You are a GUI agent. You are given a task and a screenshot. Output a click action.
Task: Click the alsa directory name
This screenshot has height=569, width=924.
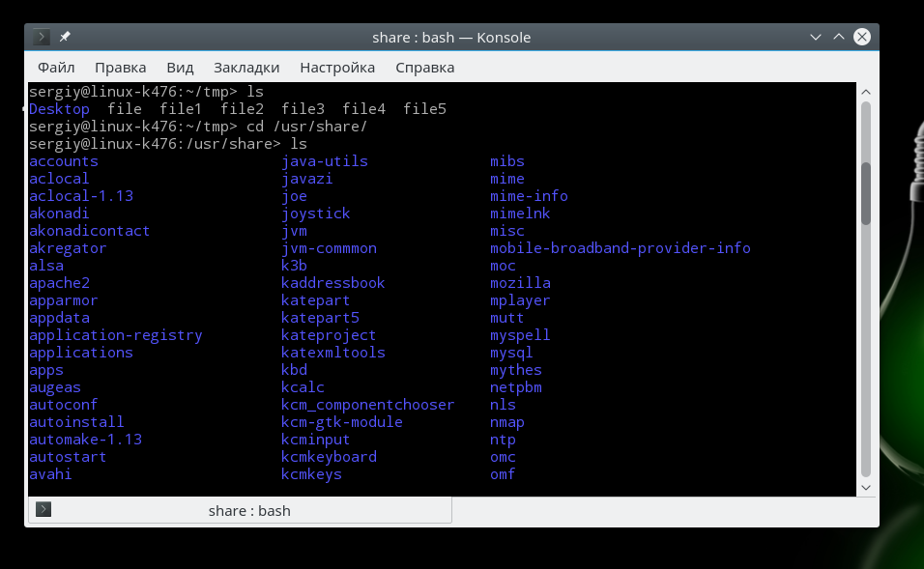tap(46, 266)
